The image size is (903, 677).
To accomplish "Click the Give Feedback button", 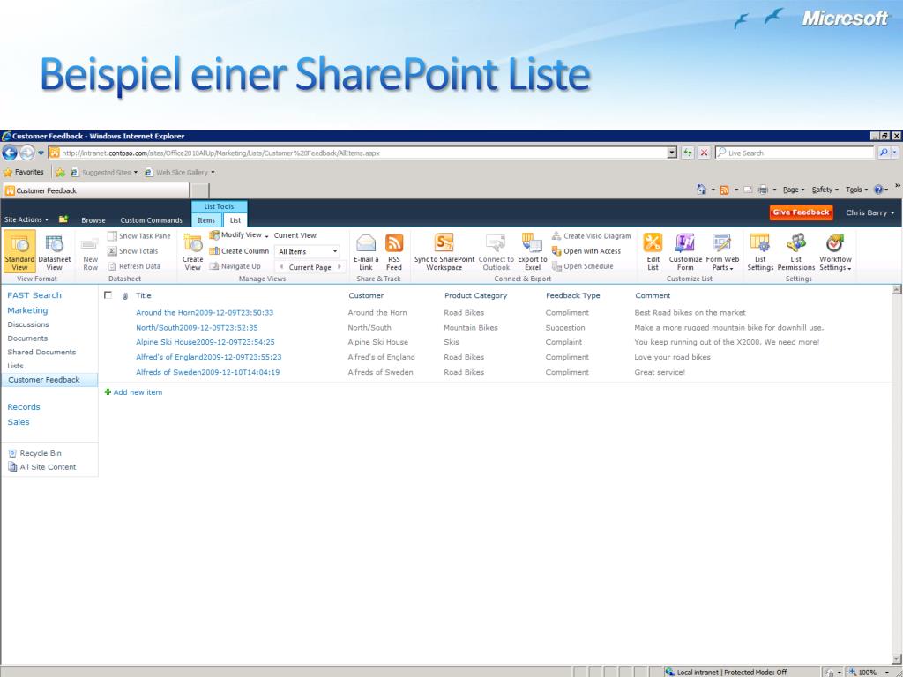I will click(801, 212).
